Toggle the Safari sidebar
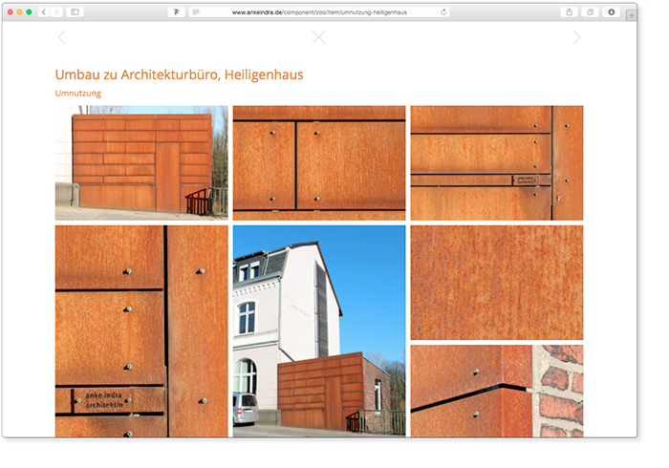 (x=76, y=12)
